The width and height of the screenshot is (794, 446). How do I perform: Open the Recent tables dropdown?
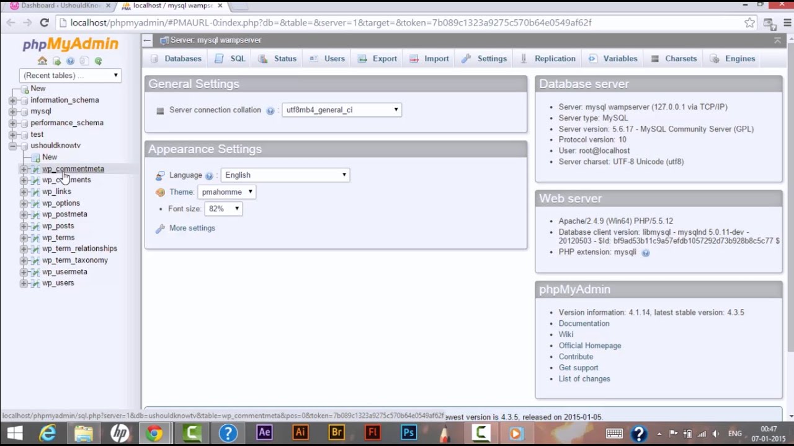(70, 76)
